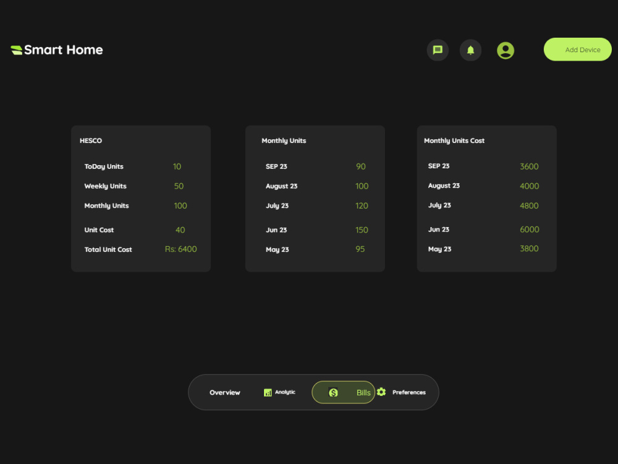Click SEP 23 in Monthly Units card
618x464 pixels.
click(276, 166)
